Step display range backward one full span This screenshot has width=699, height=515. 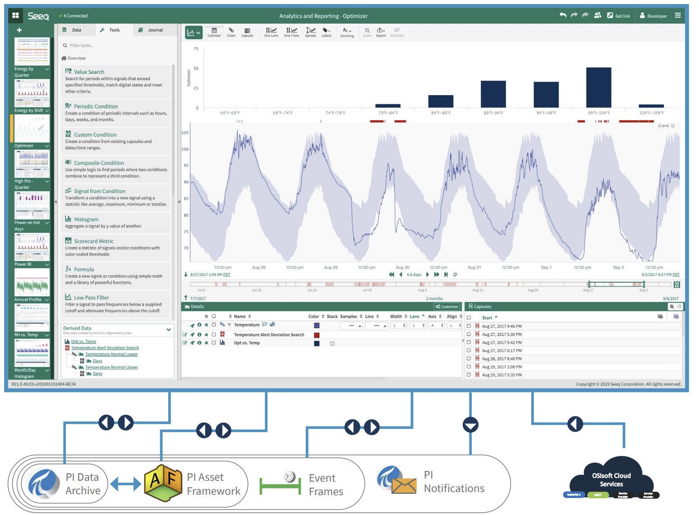391,274
